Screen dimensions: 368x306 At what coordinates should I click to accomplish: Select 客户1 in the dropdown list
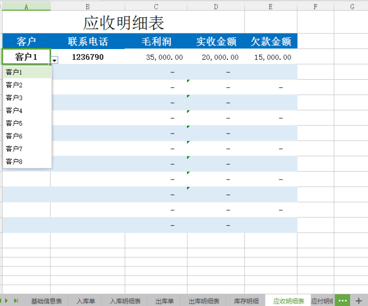[x=27, y=72]
